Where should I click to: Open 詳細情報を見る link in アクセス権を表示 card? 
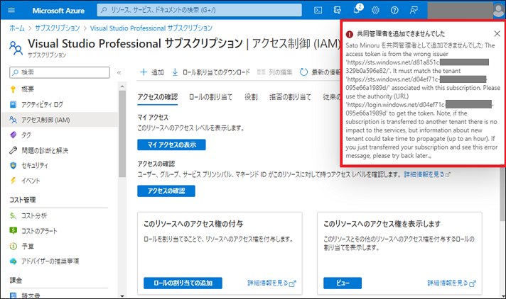(x=451, y=283)
